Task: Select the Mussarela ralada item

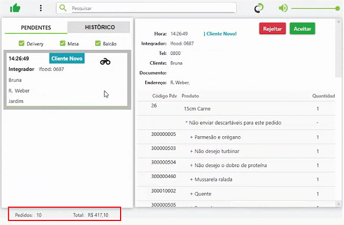Action: coord(236,179)
